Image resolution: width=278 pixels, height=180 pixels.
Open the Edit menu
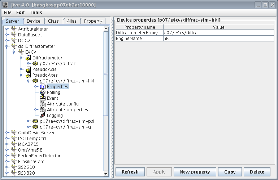pos(21,12)
